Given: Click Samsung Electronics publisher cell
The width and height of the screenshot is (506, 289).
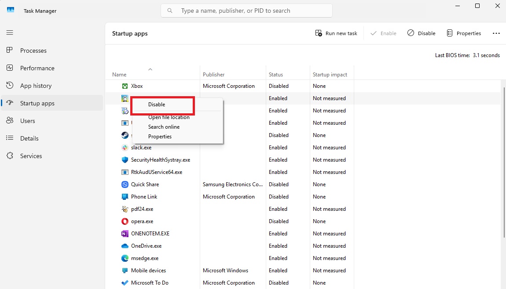Looking at the screenshot, I should pos(233,184).
